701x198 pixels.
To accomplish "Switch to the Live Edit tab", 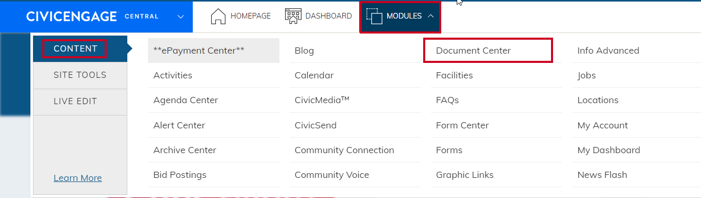I will point(80,102).
